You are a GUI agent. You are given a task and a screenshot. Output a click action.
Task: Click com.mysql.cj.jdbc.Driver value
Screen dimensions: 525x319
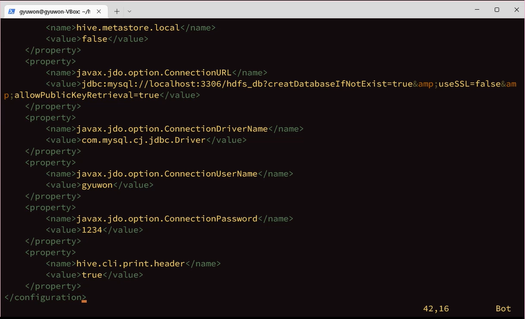click(x=144, y=140)
